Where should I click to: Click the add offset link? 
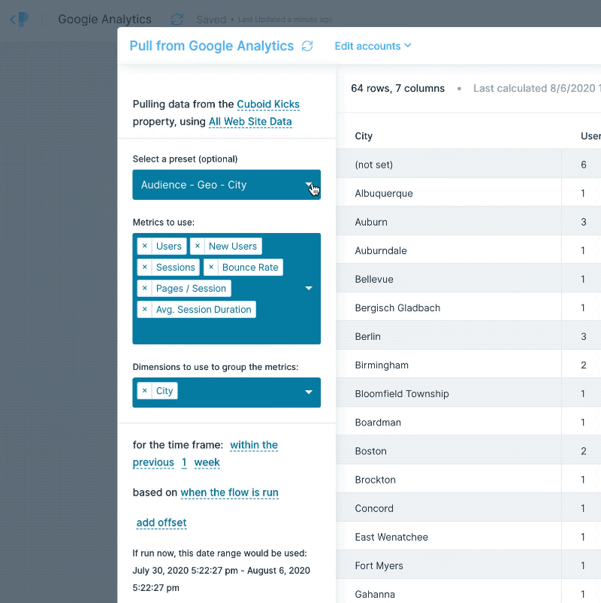tap(162, 523)
